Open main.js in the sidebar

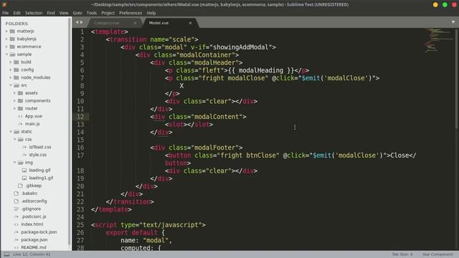point(32,124)
